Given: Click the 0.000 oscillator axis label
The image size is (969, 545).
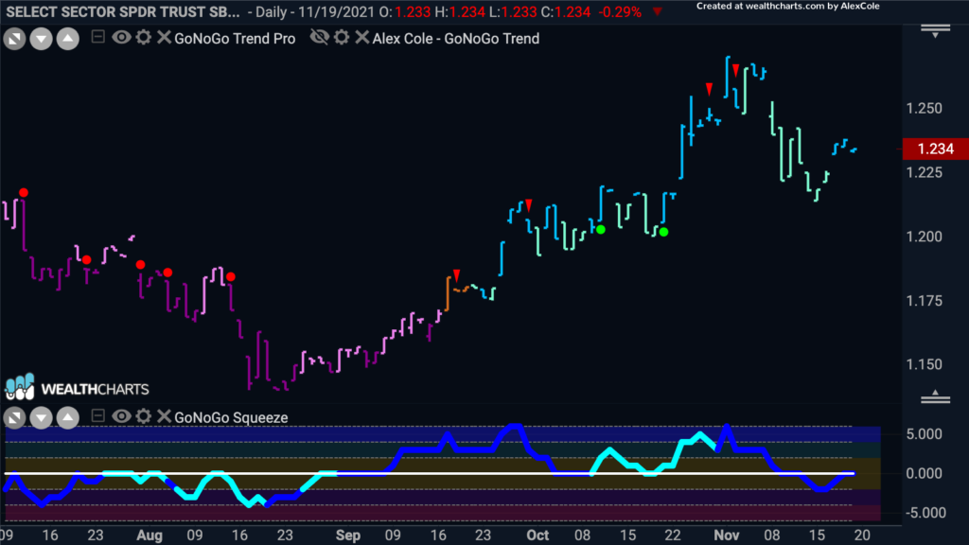Looking at the screenshot, I should coord(924,474).
